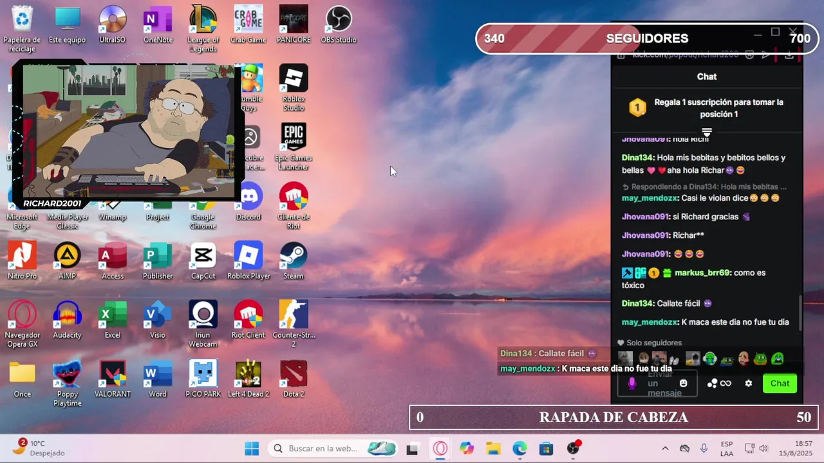
Task: Launch Discord from the desktop
Action: [248, 203]
